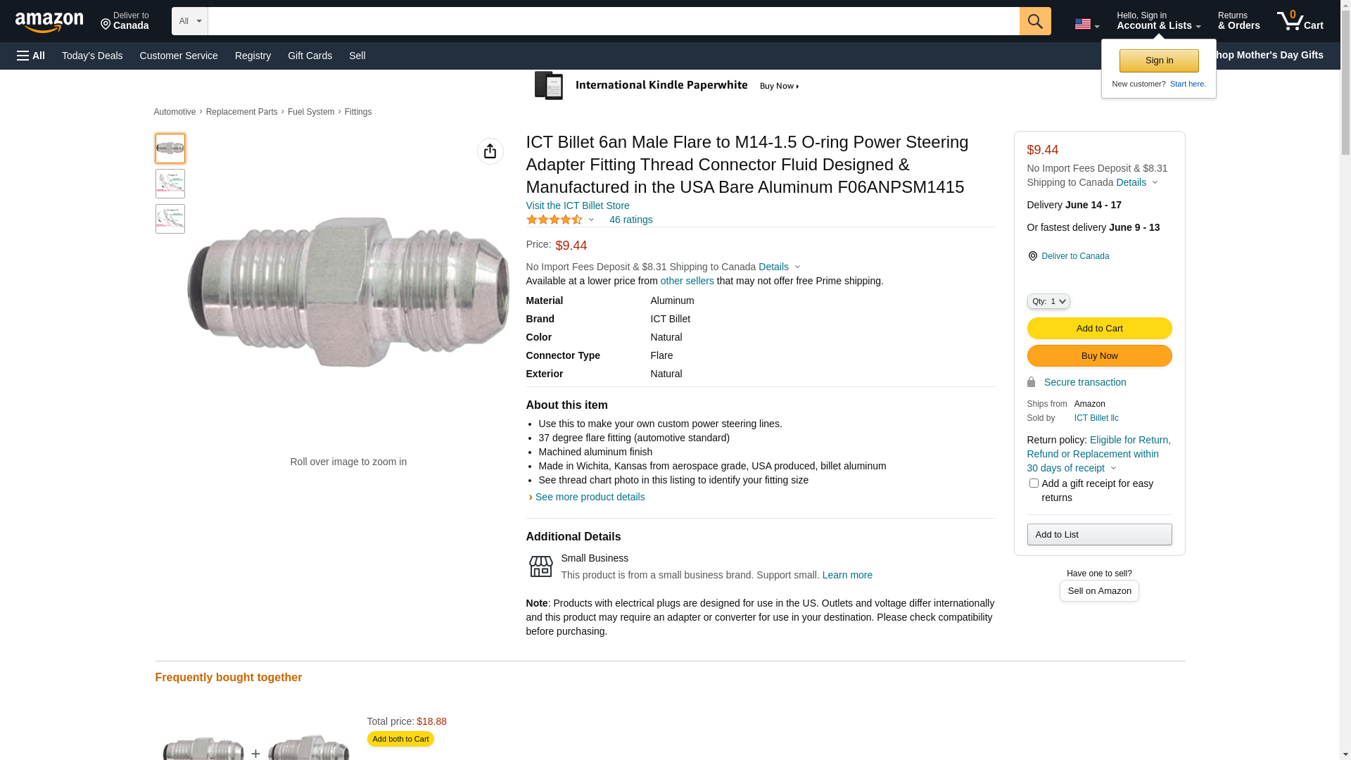Click into the search text field
1351x760 pixels.
(613, 21)
